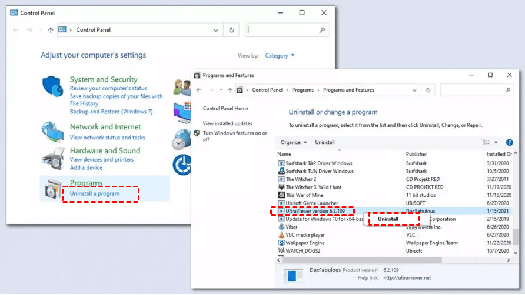525x295 pixels.
Task: Expand Control Panel address bar dropdown
Action: point(215,30)
